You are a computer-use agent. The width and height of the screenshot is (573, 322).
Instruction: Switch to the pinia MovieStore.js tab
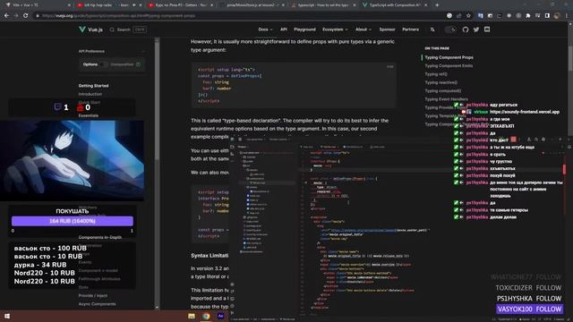tap(252, 5)
